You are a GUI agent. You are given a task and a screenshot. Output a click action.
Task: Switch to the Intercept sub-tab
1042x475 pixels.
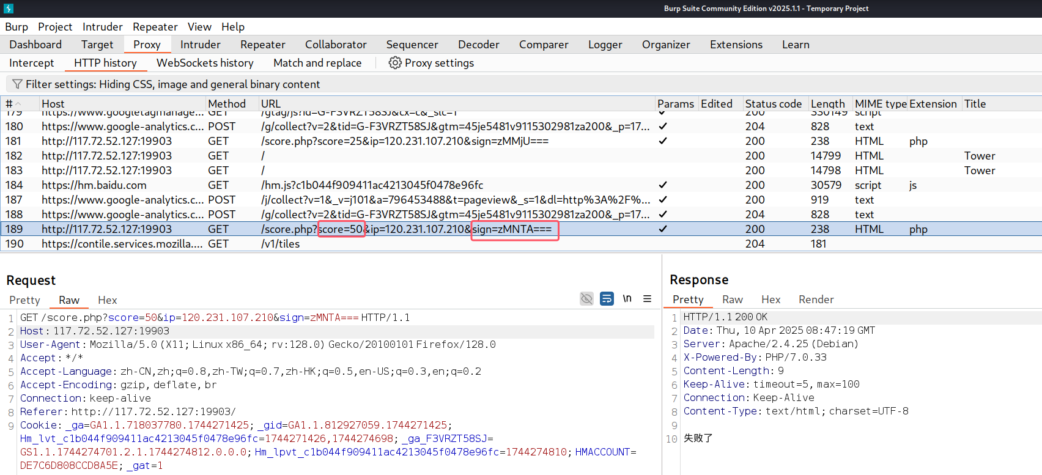32,63
